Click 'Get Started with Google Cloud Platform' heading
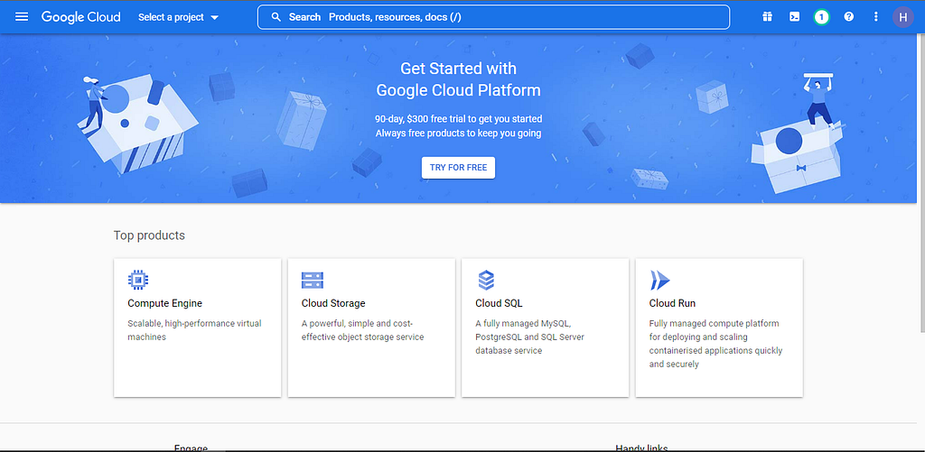925x452 pixels. pos(458,79)
